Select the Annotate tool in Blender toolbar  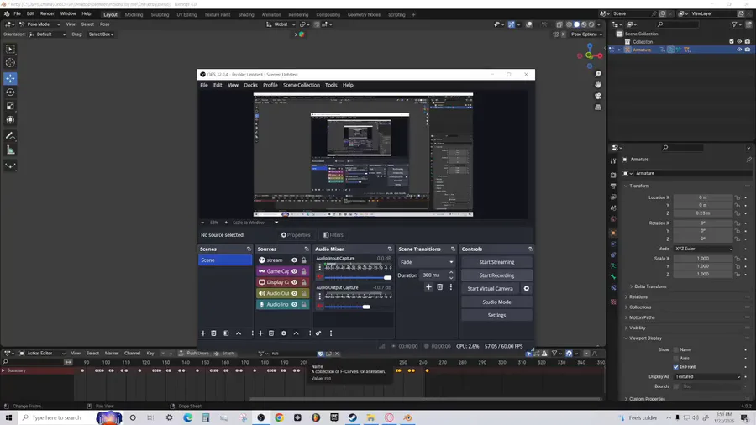coord(10,136)
